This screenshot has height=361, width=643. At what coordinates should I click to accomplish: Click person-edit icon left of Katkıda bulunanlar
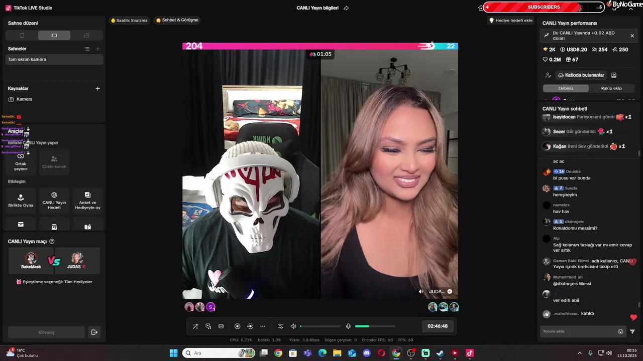548,75
